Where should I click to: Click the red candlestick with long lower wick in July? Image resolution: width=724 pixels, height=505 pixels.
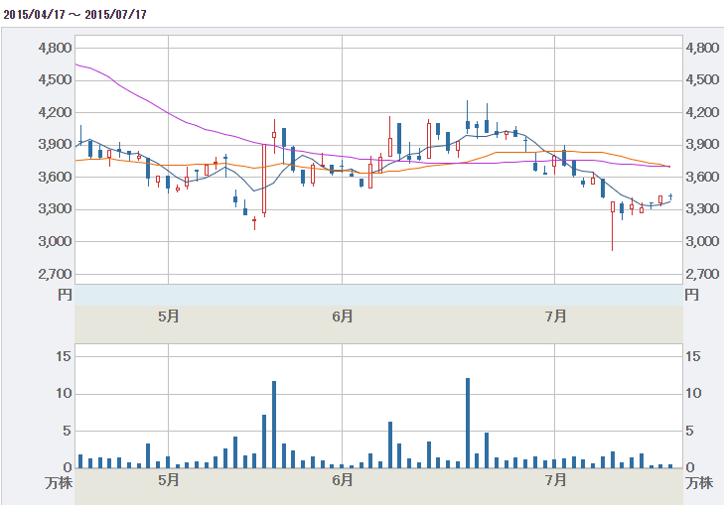[x=612, y=226]
